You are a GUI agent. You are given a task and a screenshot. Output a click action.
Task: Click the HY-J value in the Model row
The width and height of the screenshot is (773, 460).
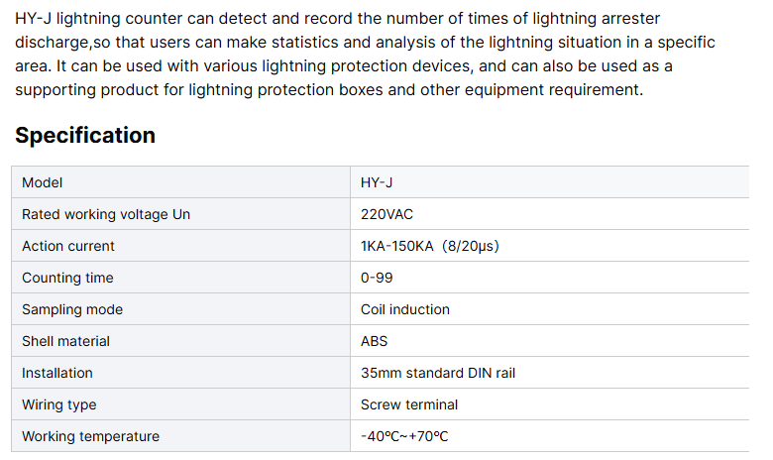[x=378, y=182]
